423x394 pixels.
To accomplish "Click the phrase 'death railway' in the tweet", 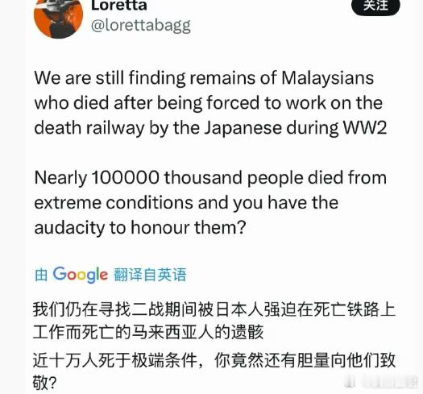I will point(89,127).
